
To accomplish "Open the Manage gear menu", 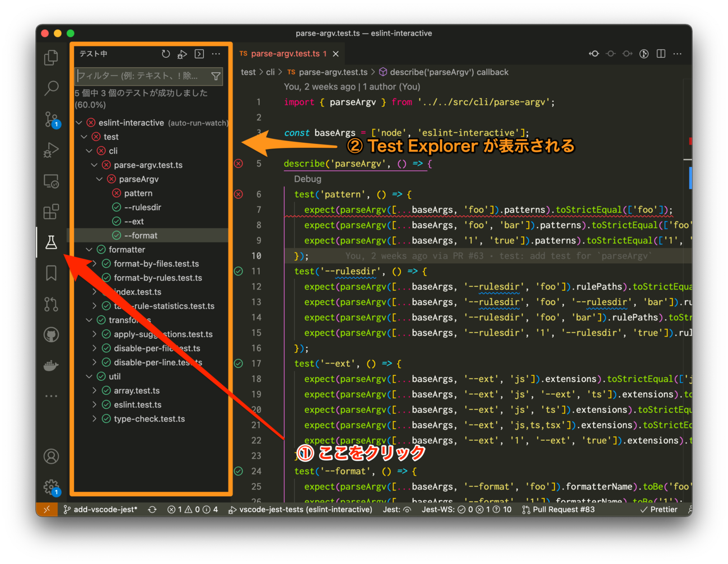I will (51, 486).
